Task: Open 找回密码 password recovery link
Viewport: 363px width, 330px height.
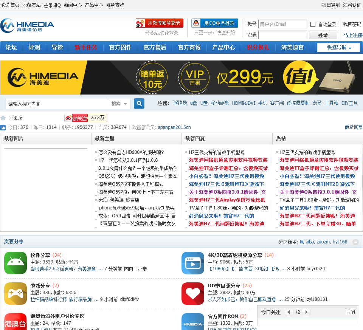Action: coord(352,24)
